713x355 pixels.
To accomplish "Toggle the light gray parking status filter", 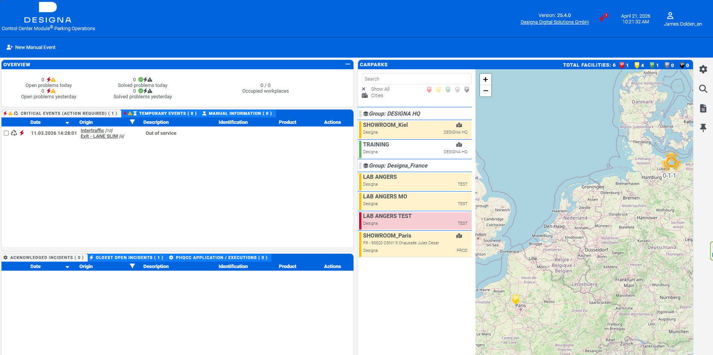I will point(457,90).
